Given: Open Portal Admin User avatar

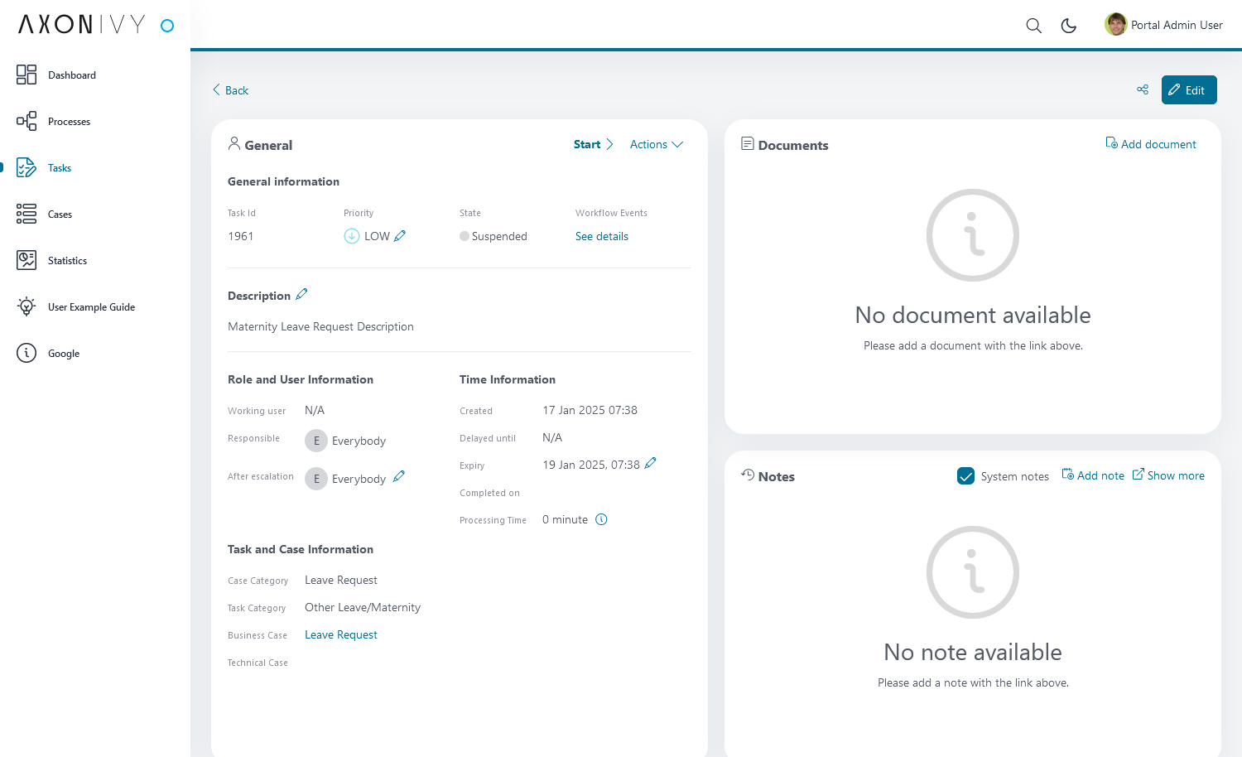Looking at the screenshot, I should pyautogui.click(x=1115, y=25).
